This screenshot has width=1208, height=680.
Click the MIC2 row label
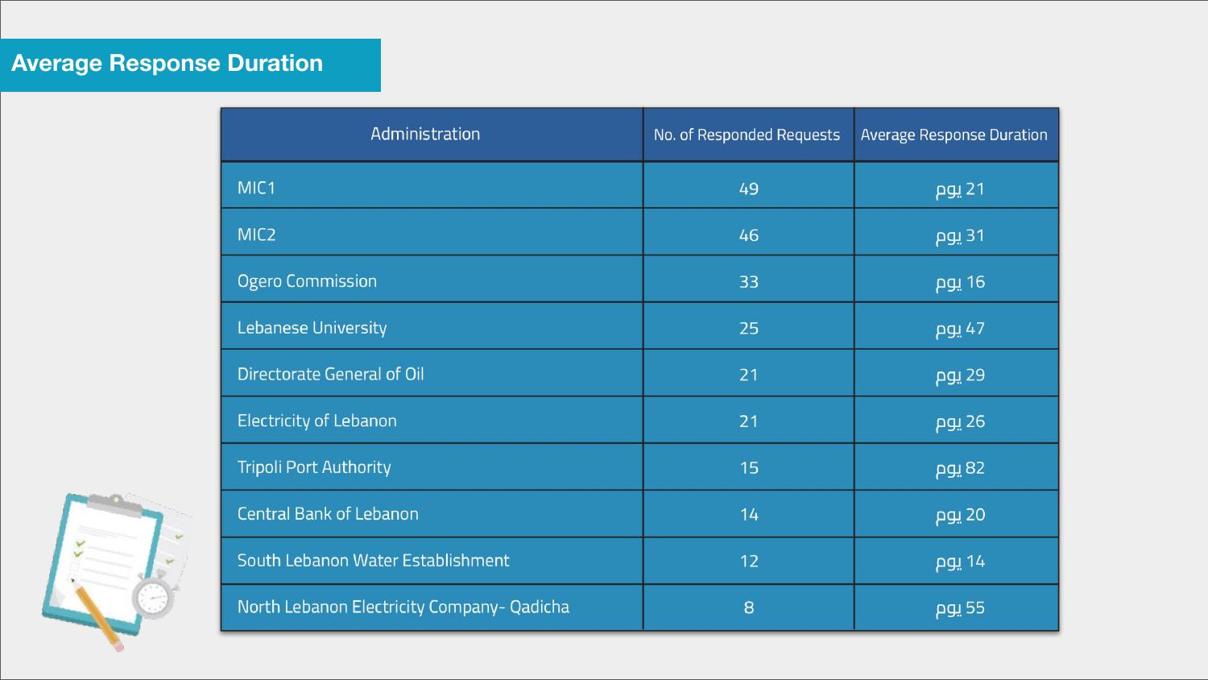256,234
